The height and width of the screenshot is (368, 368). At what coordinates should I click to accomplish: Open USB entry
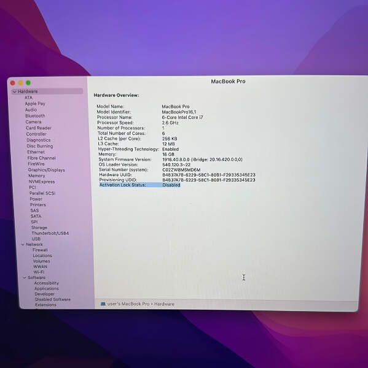36,239
